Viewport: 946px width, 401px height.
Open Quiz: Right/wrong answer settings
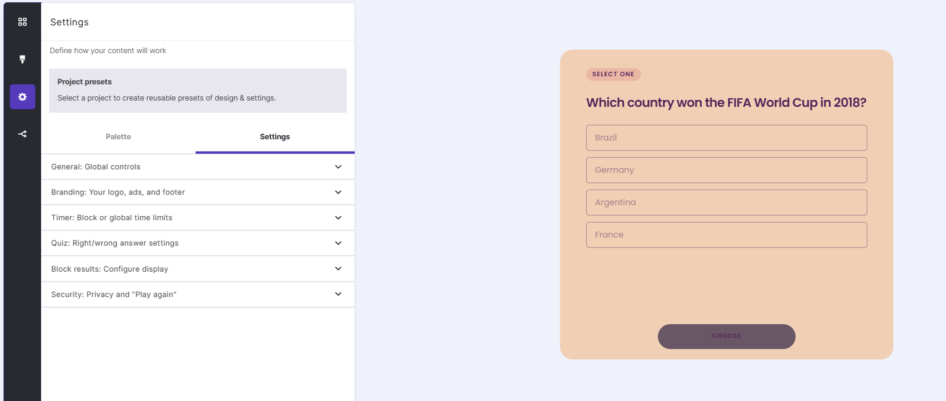[197, 243]
